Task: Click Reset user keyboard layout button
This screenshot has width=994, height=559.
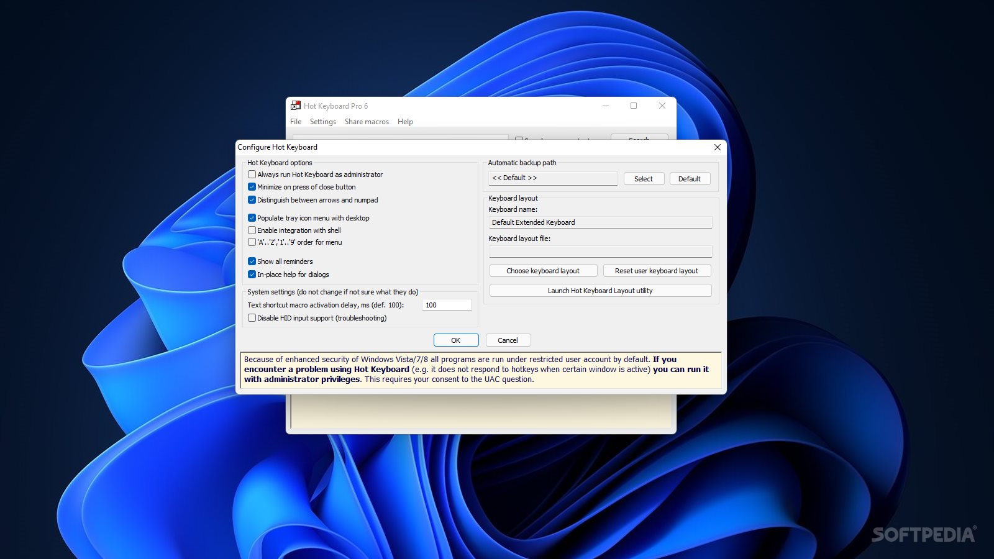Action: coord(657,271)
